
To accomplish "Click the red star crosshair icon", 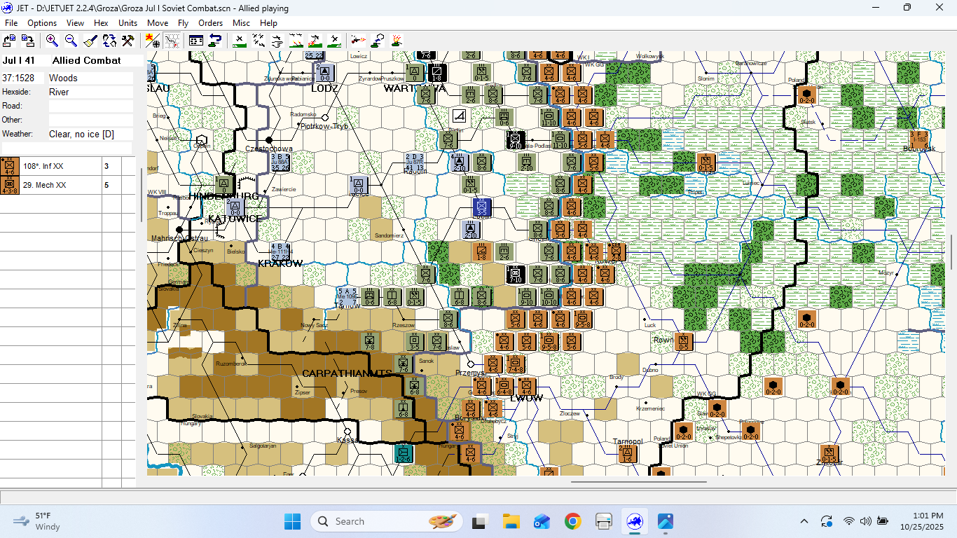I will click(151, 40).
